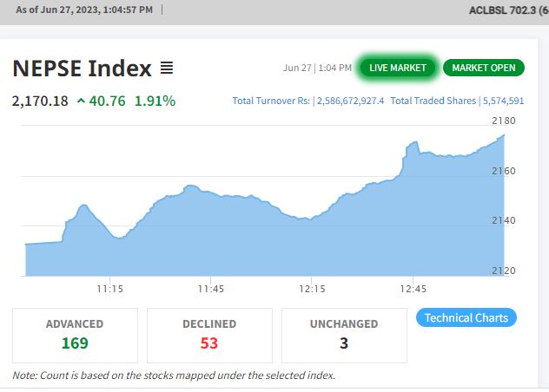549x392 pixels.
Task: Click the NEPSE Index heading
Action: coord(83,68)
